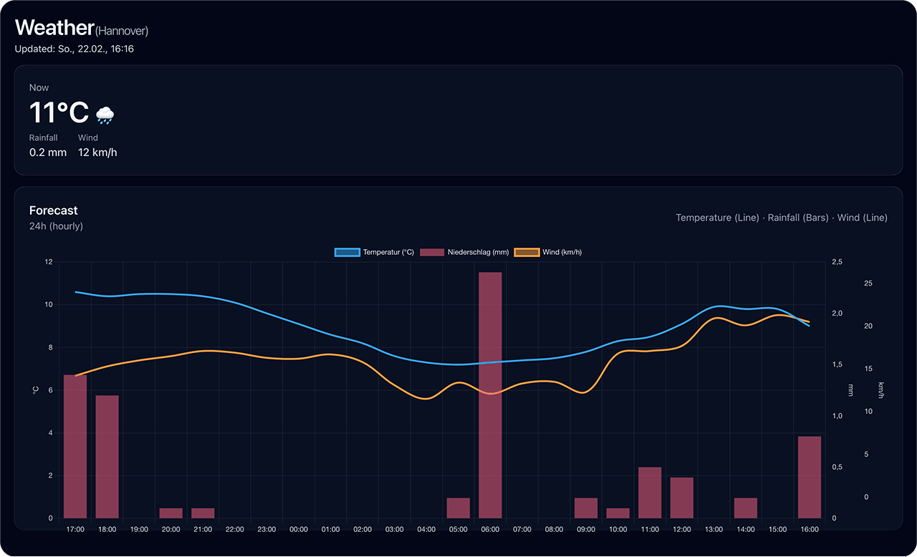Click the rain cloud weather icon
Screen dimensions: 917x557
click(105, 114)
